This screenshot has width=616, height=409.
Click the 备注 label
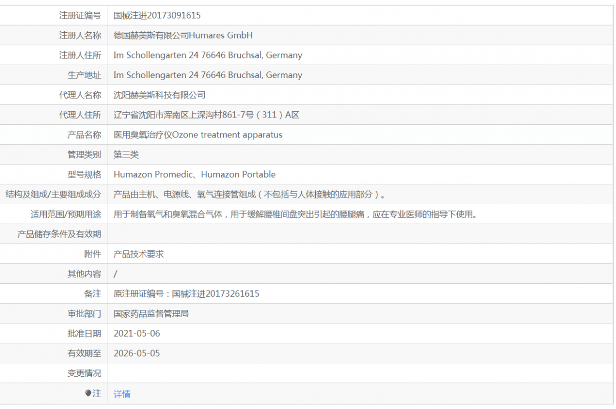point(93,294)
